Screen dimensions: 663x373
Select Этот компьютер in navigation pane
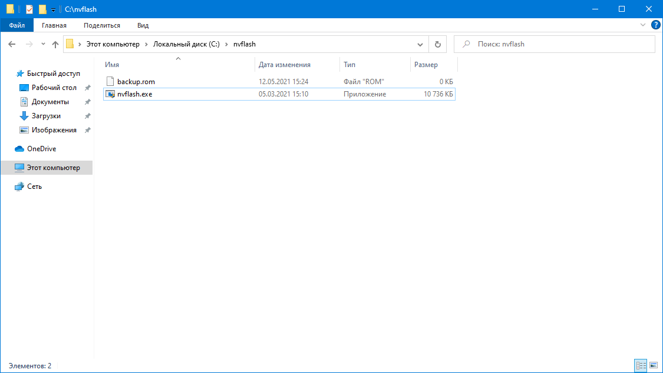(47, 168)
